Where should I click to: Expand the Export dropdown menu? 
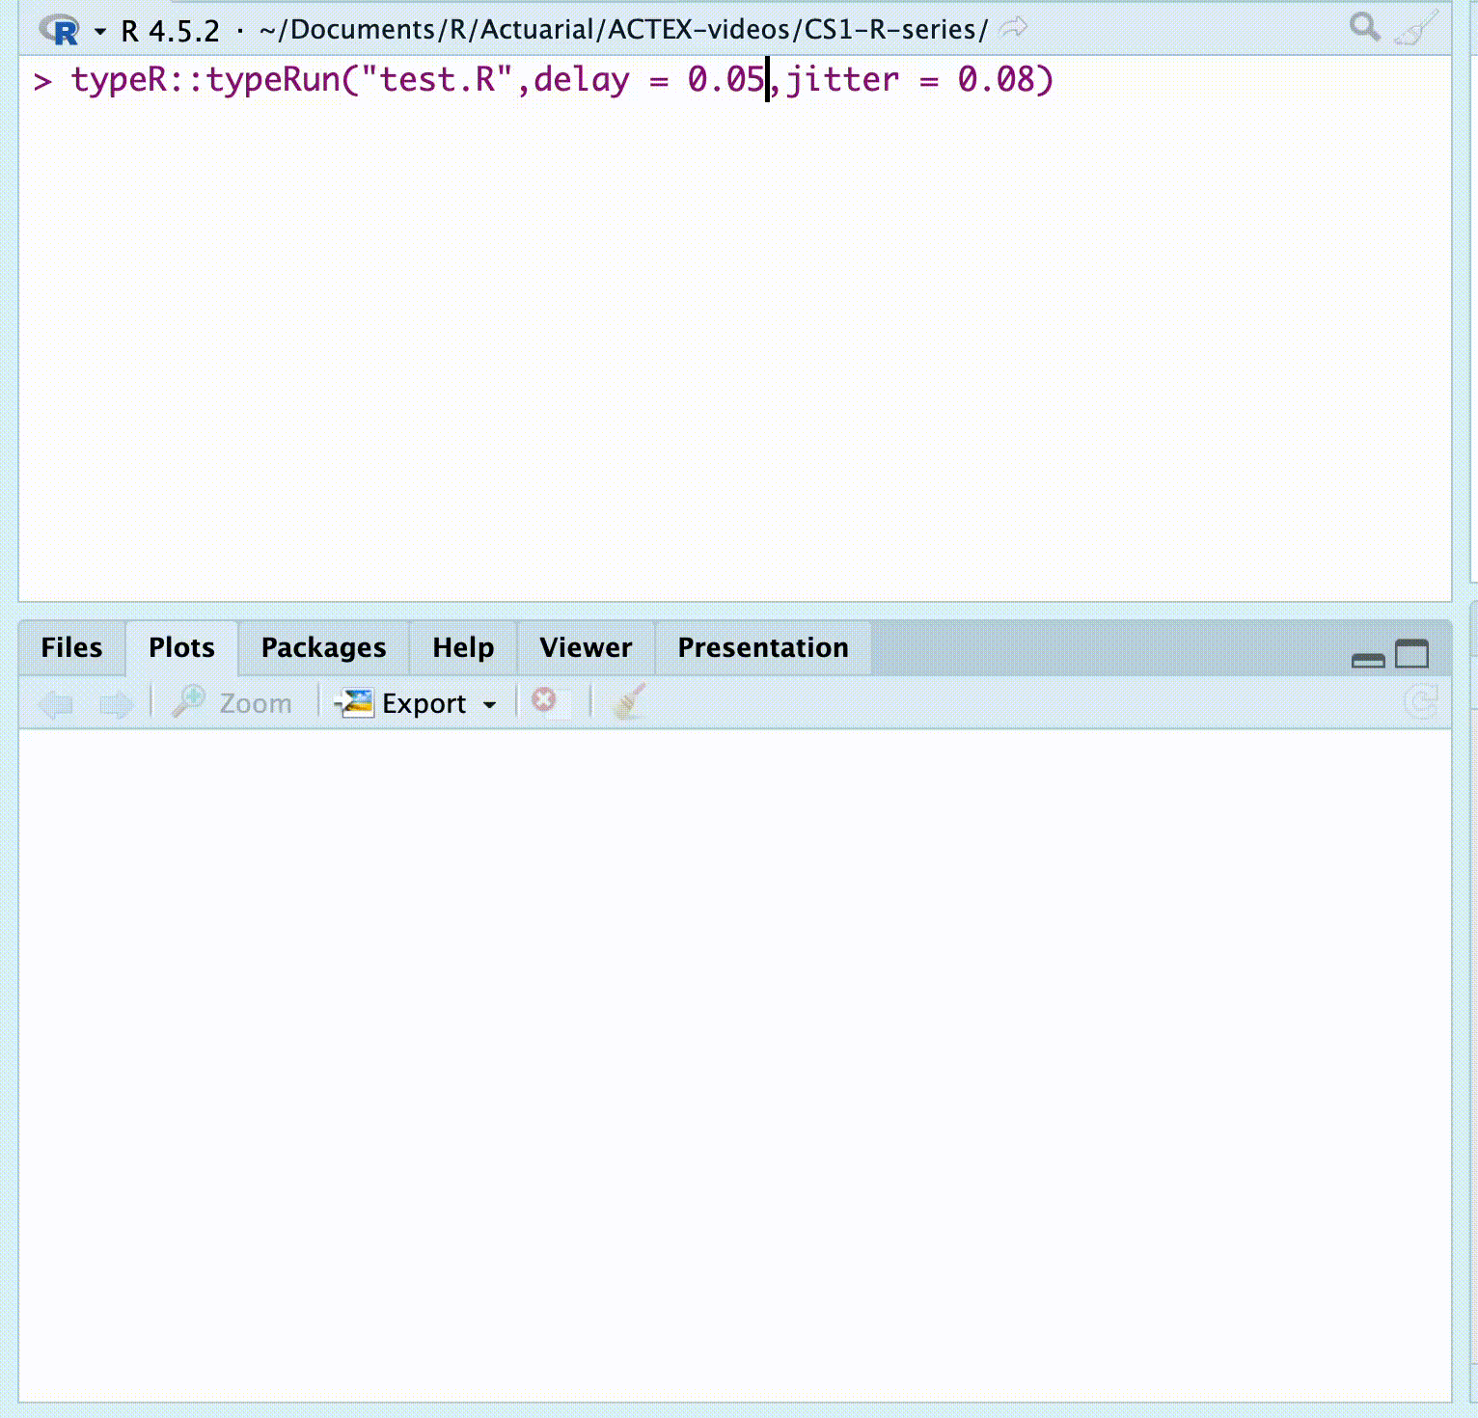tap(418, 703)
